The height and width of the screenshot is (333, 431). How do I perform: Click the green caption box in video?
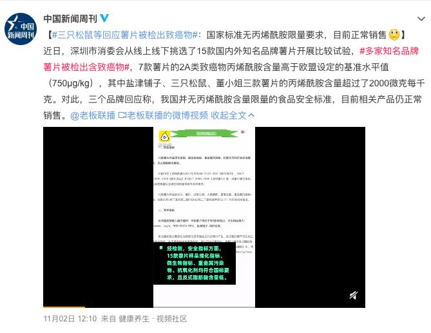[195, 263]
